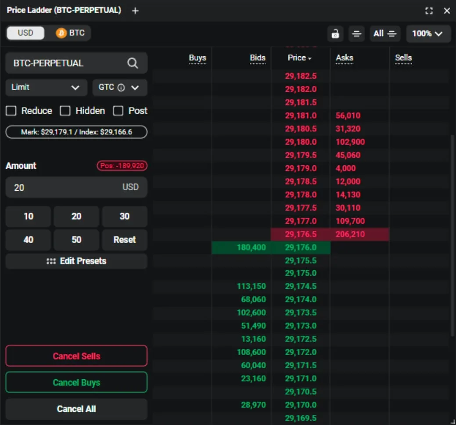
Task: Click the Bids column header
Action: point(258,58)
